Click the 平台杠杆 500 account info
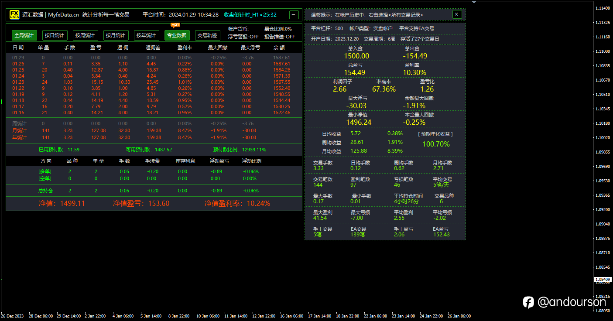 (x=327, y=28)
